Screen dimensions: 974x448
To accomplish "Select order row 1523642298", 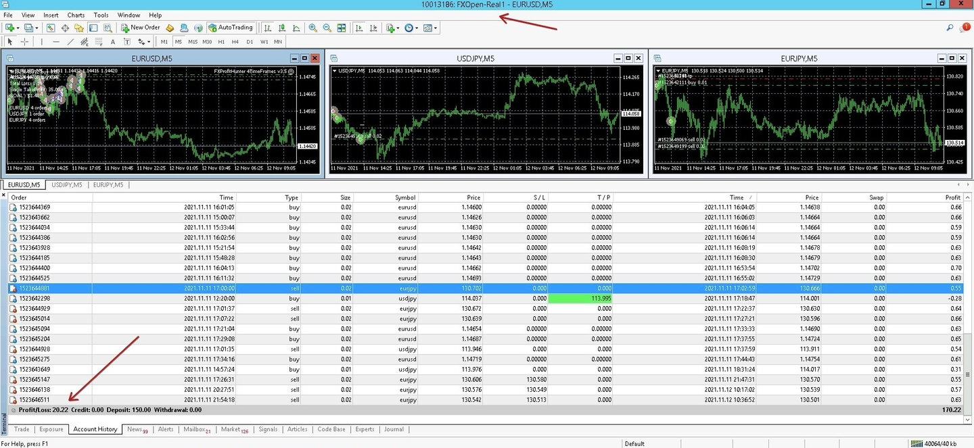I will (486, 298).
